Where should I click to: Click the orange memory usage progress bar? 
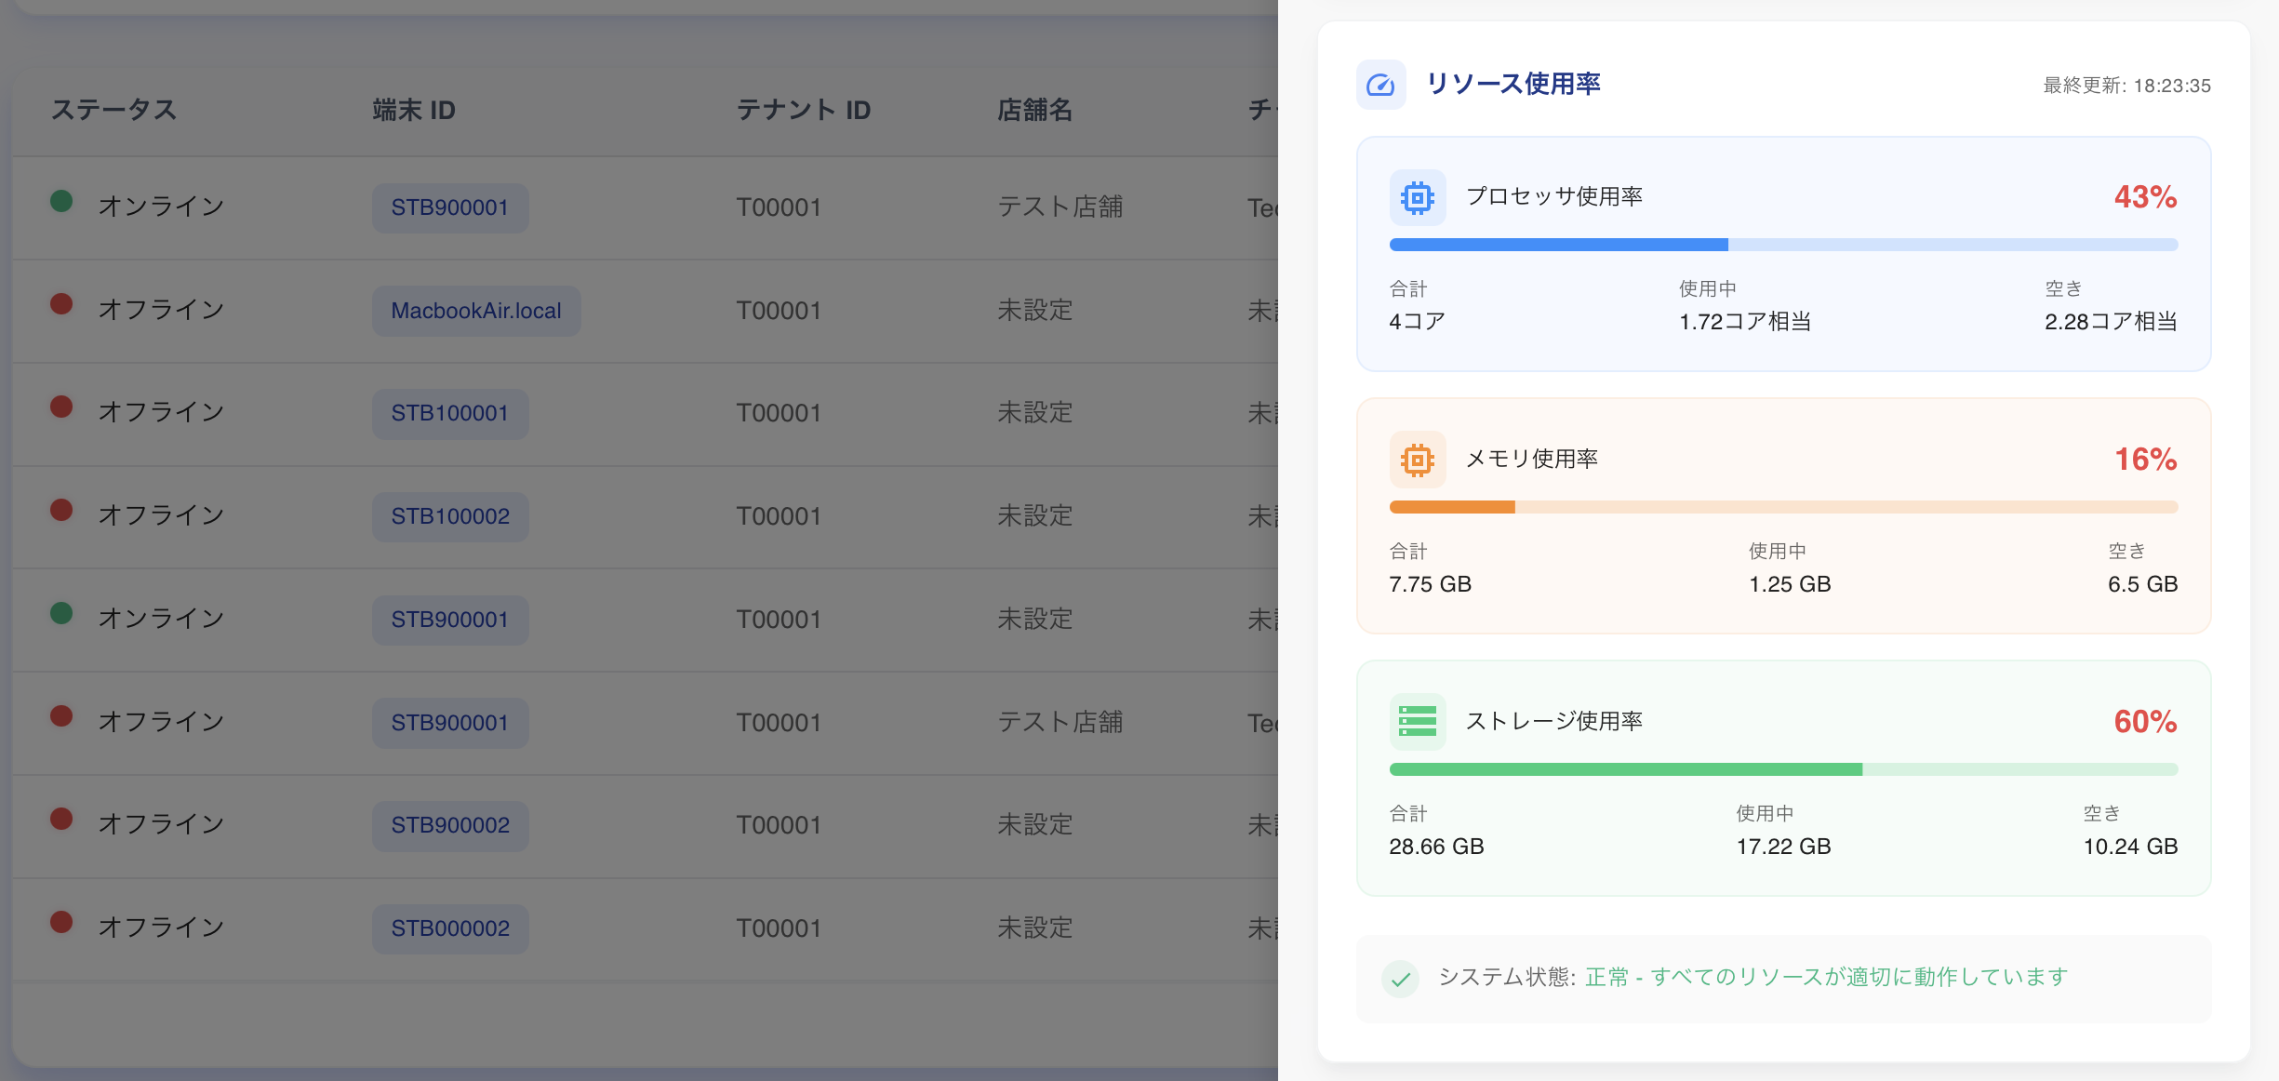pos(1782,507)
